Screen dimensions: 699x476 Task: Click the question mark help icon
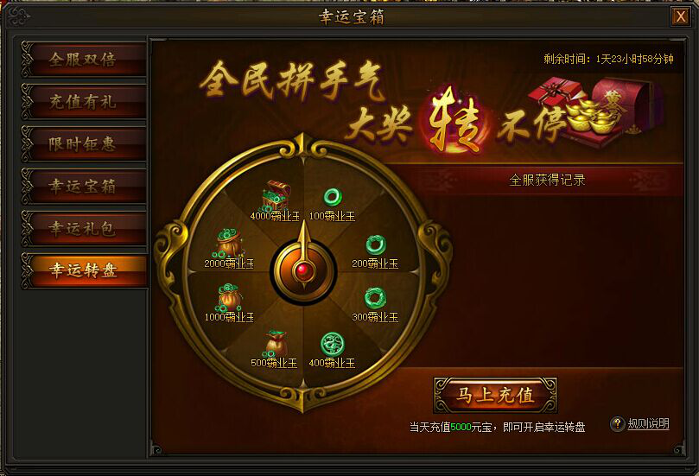[x=618, y=423]
